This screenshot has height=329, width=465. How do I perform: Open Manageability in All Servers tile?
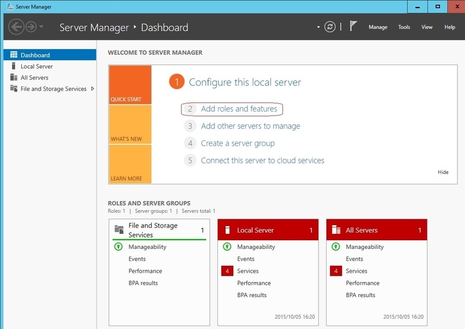[365, 247]
